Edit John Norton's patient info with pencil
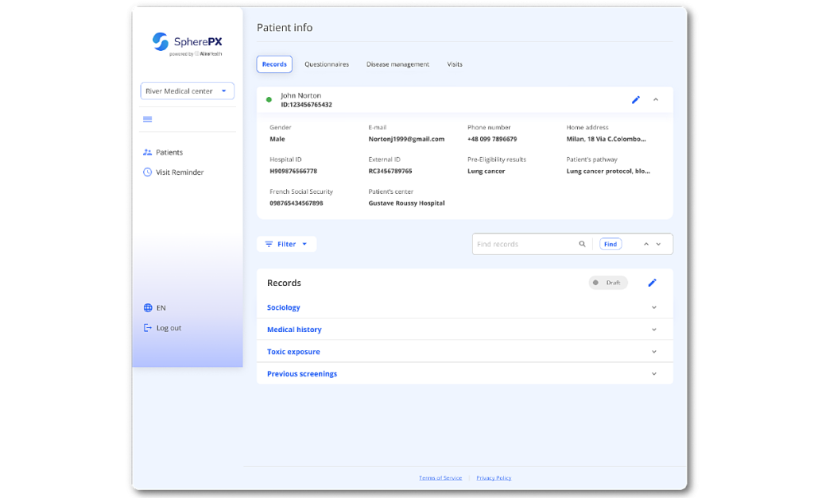 (x=635, y=99)
